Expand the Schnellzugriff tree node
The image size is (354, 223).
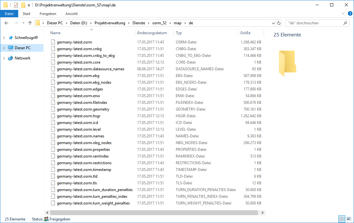4,38
